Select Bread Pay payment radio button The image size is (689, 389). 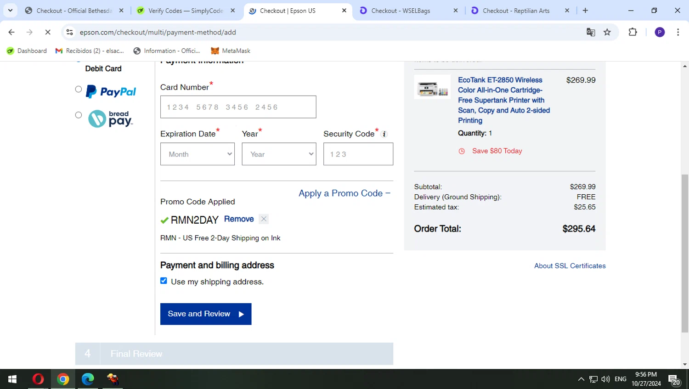tap(79, 115)
